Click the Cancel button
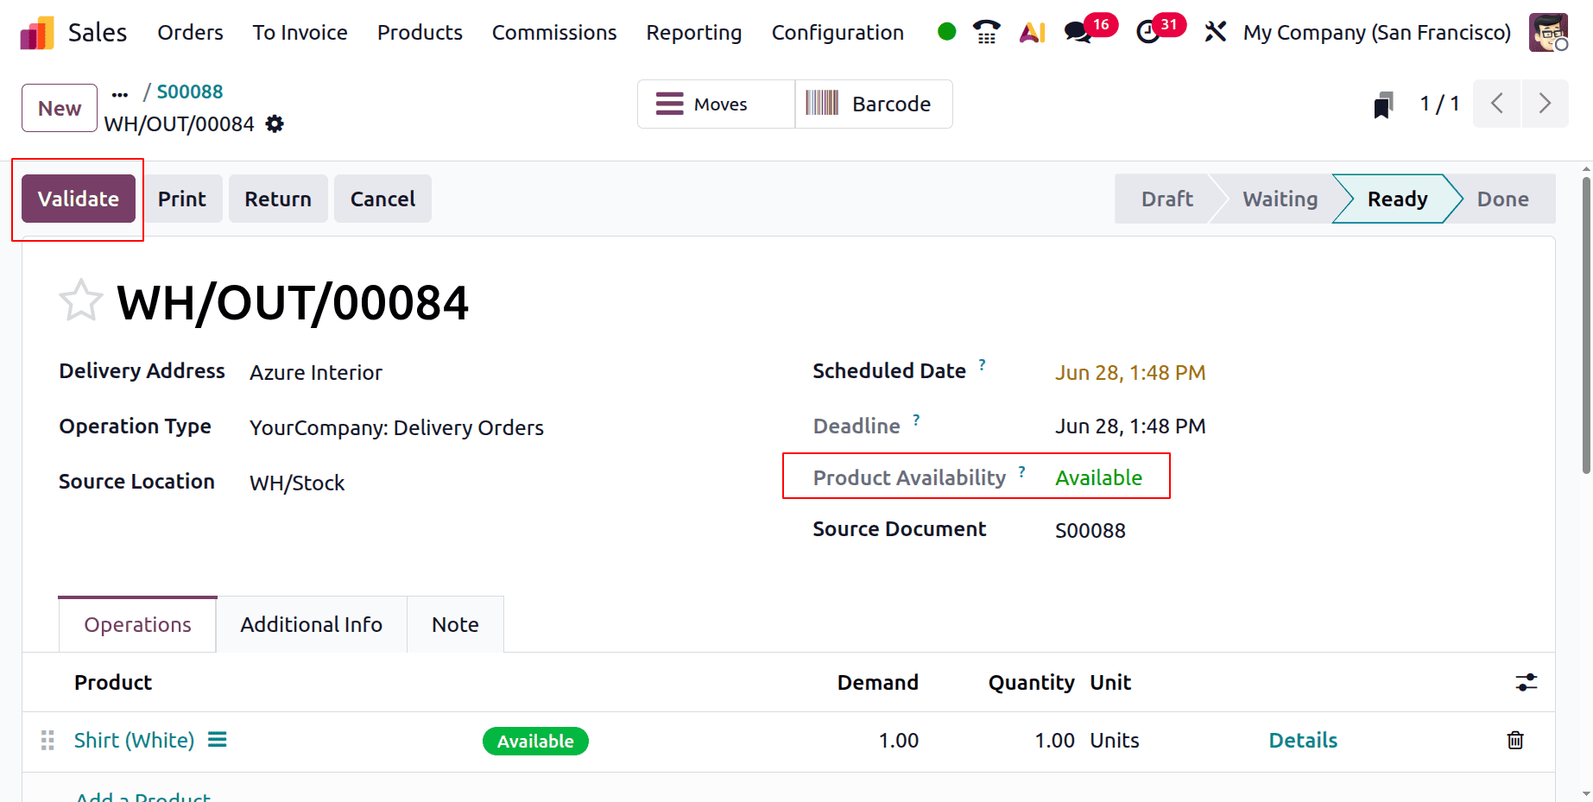Viewport: 1593px width, 802px height. coord(382,199)
